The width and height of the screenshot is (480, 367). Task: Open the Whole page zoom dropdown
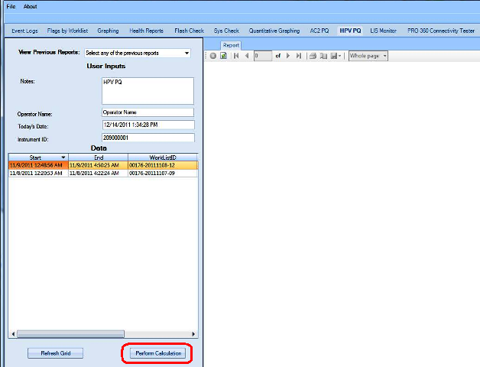(x=368, y=57)
